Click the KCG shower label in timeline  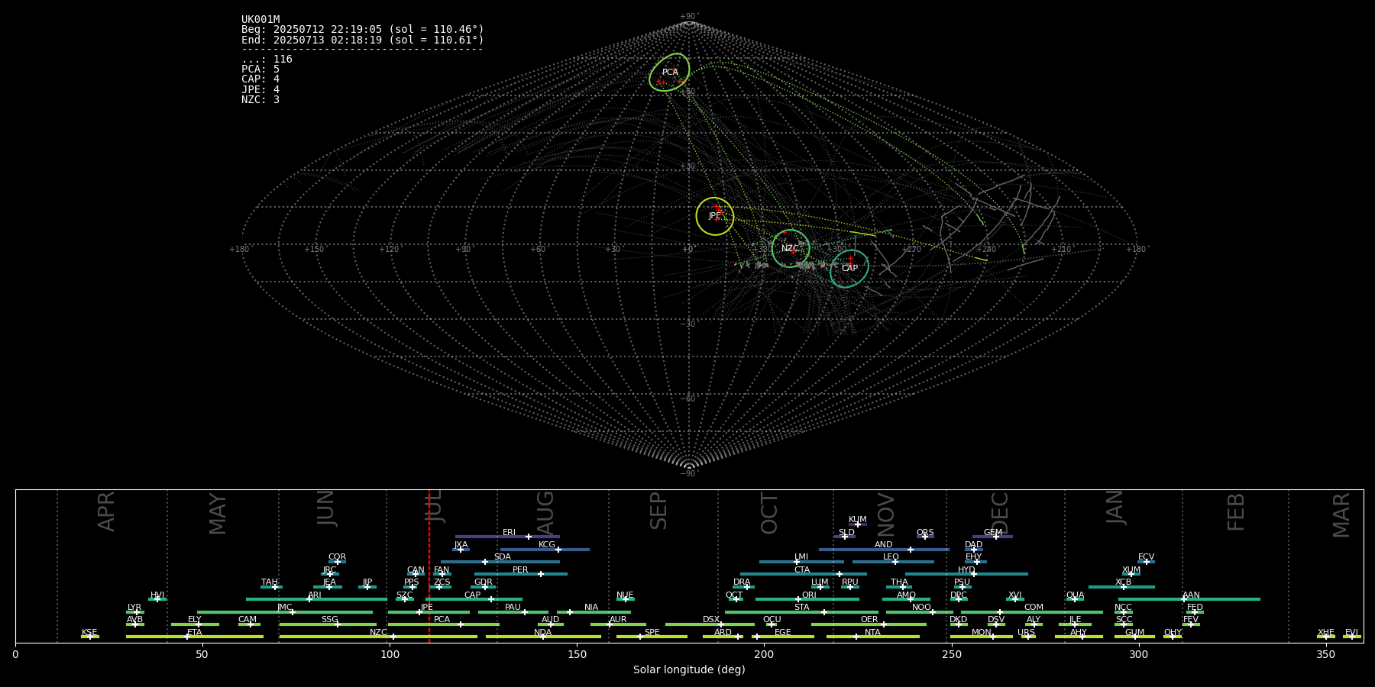(547, 545)
